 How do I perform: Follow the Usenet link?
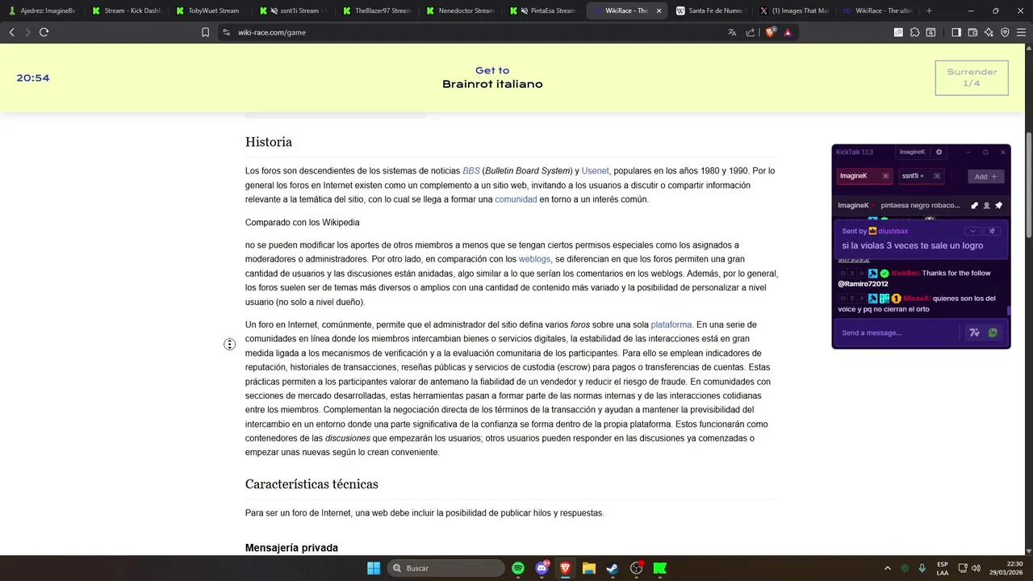pyautogui.click(x=595, y=171)
